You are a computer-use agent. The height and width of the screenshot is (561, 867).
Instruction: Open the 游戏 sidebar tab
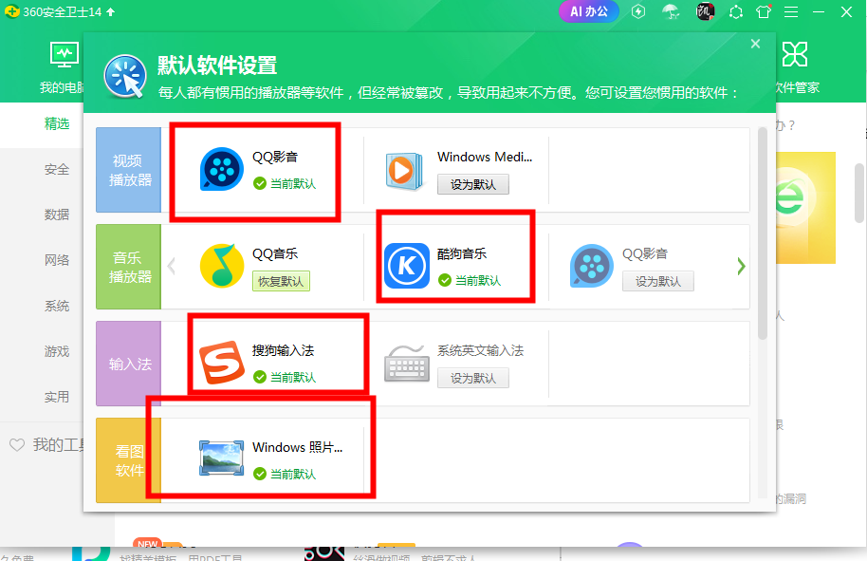click(57, 351)
